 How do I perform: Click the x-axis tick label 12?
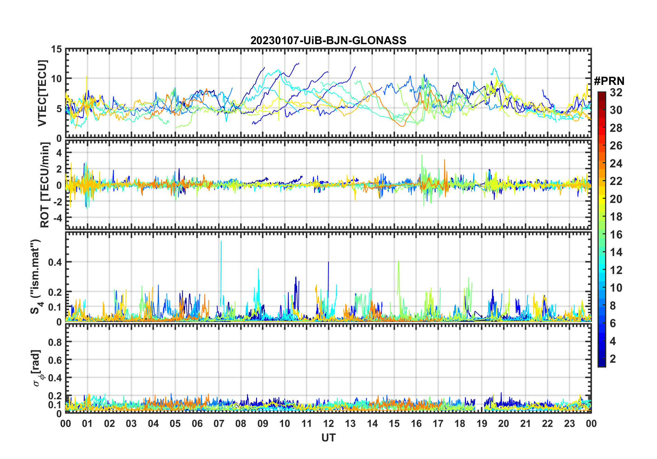tap(328, 423)
